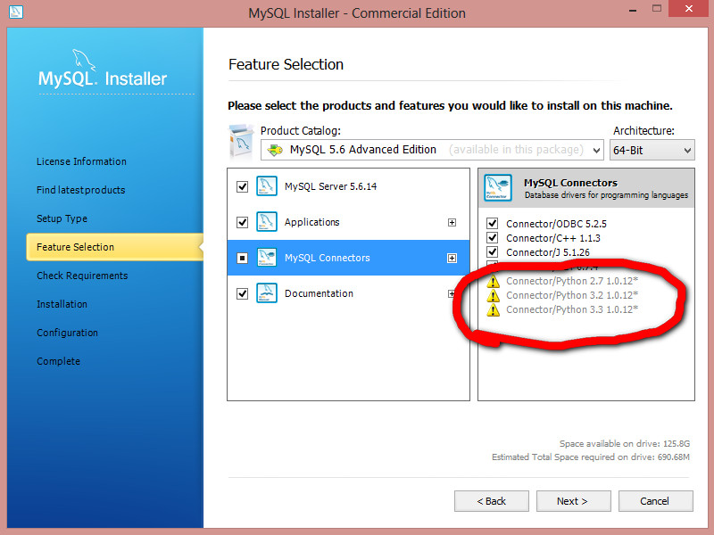Click warning icon beside Connector/Python 3.2
The image size is (714, 535).
point(493,296)
